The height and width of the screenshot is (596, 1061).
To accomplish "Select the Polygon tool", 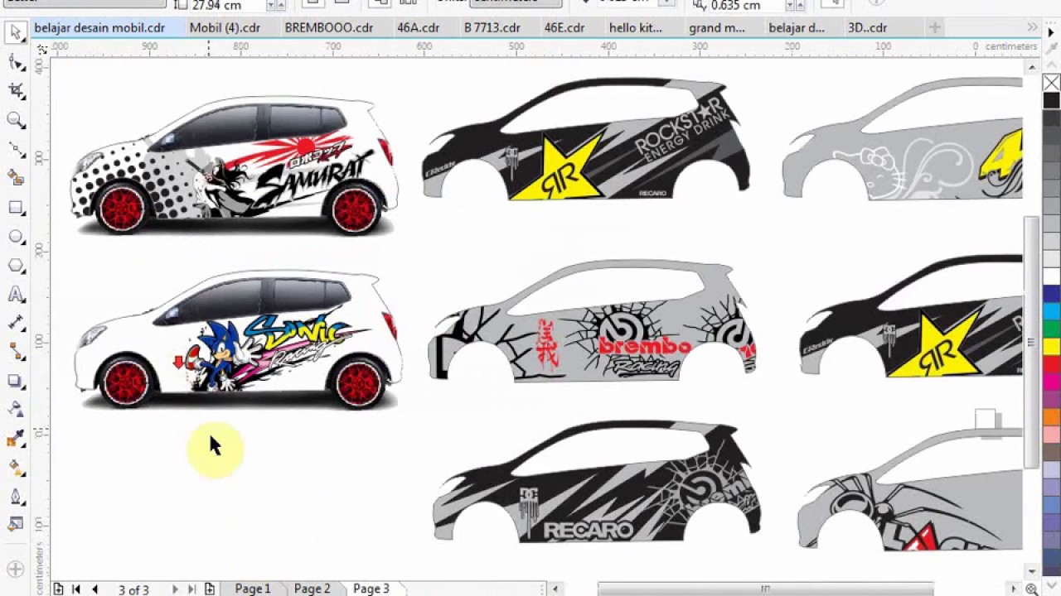I will click(x=16, y=266).
